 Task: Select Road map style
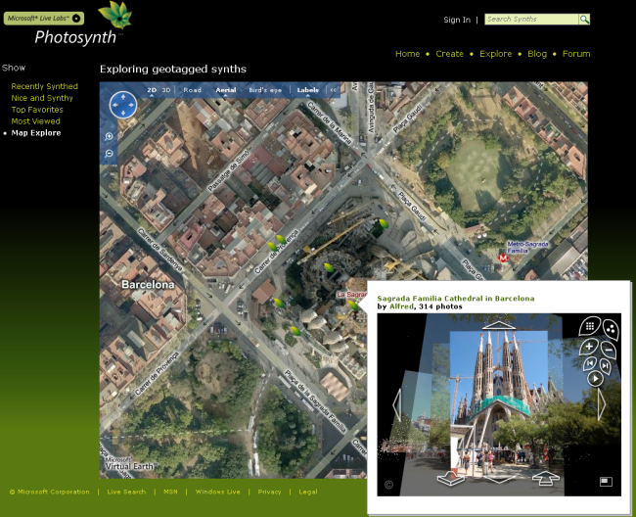point(192,90)
